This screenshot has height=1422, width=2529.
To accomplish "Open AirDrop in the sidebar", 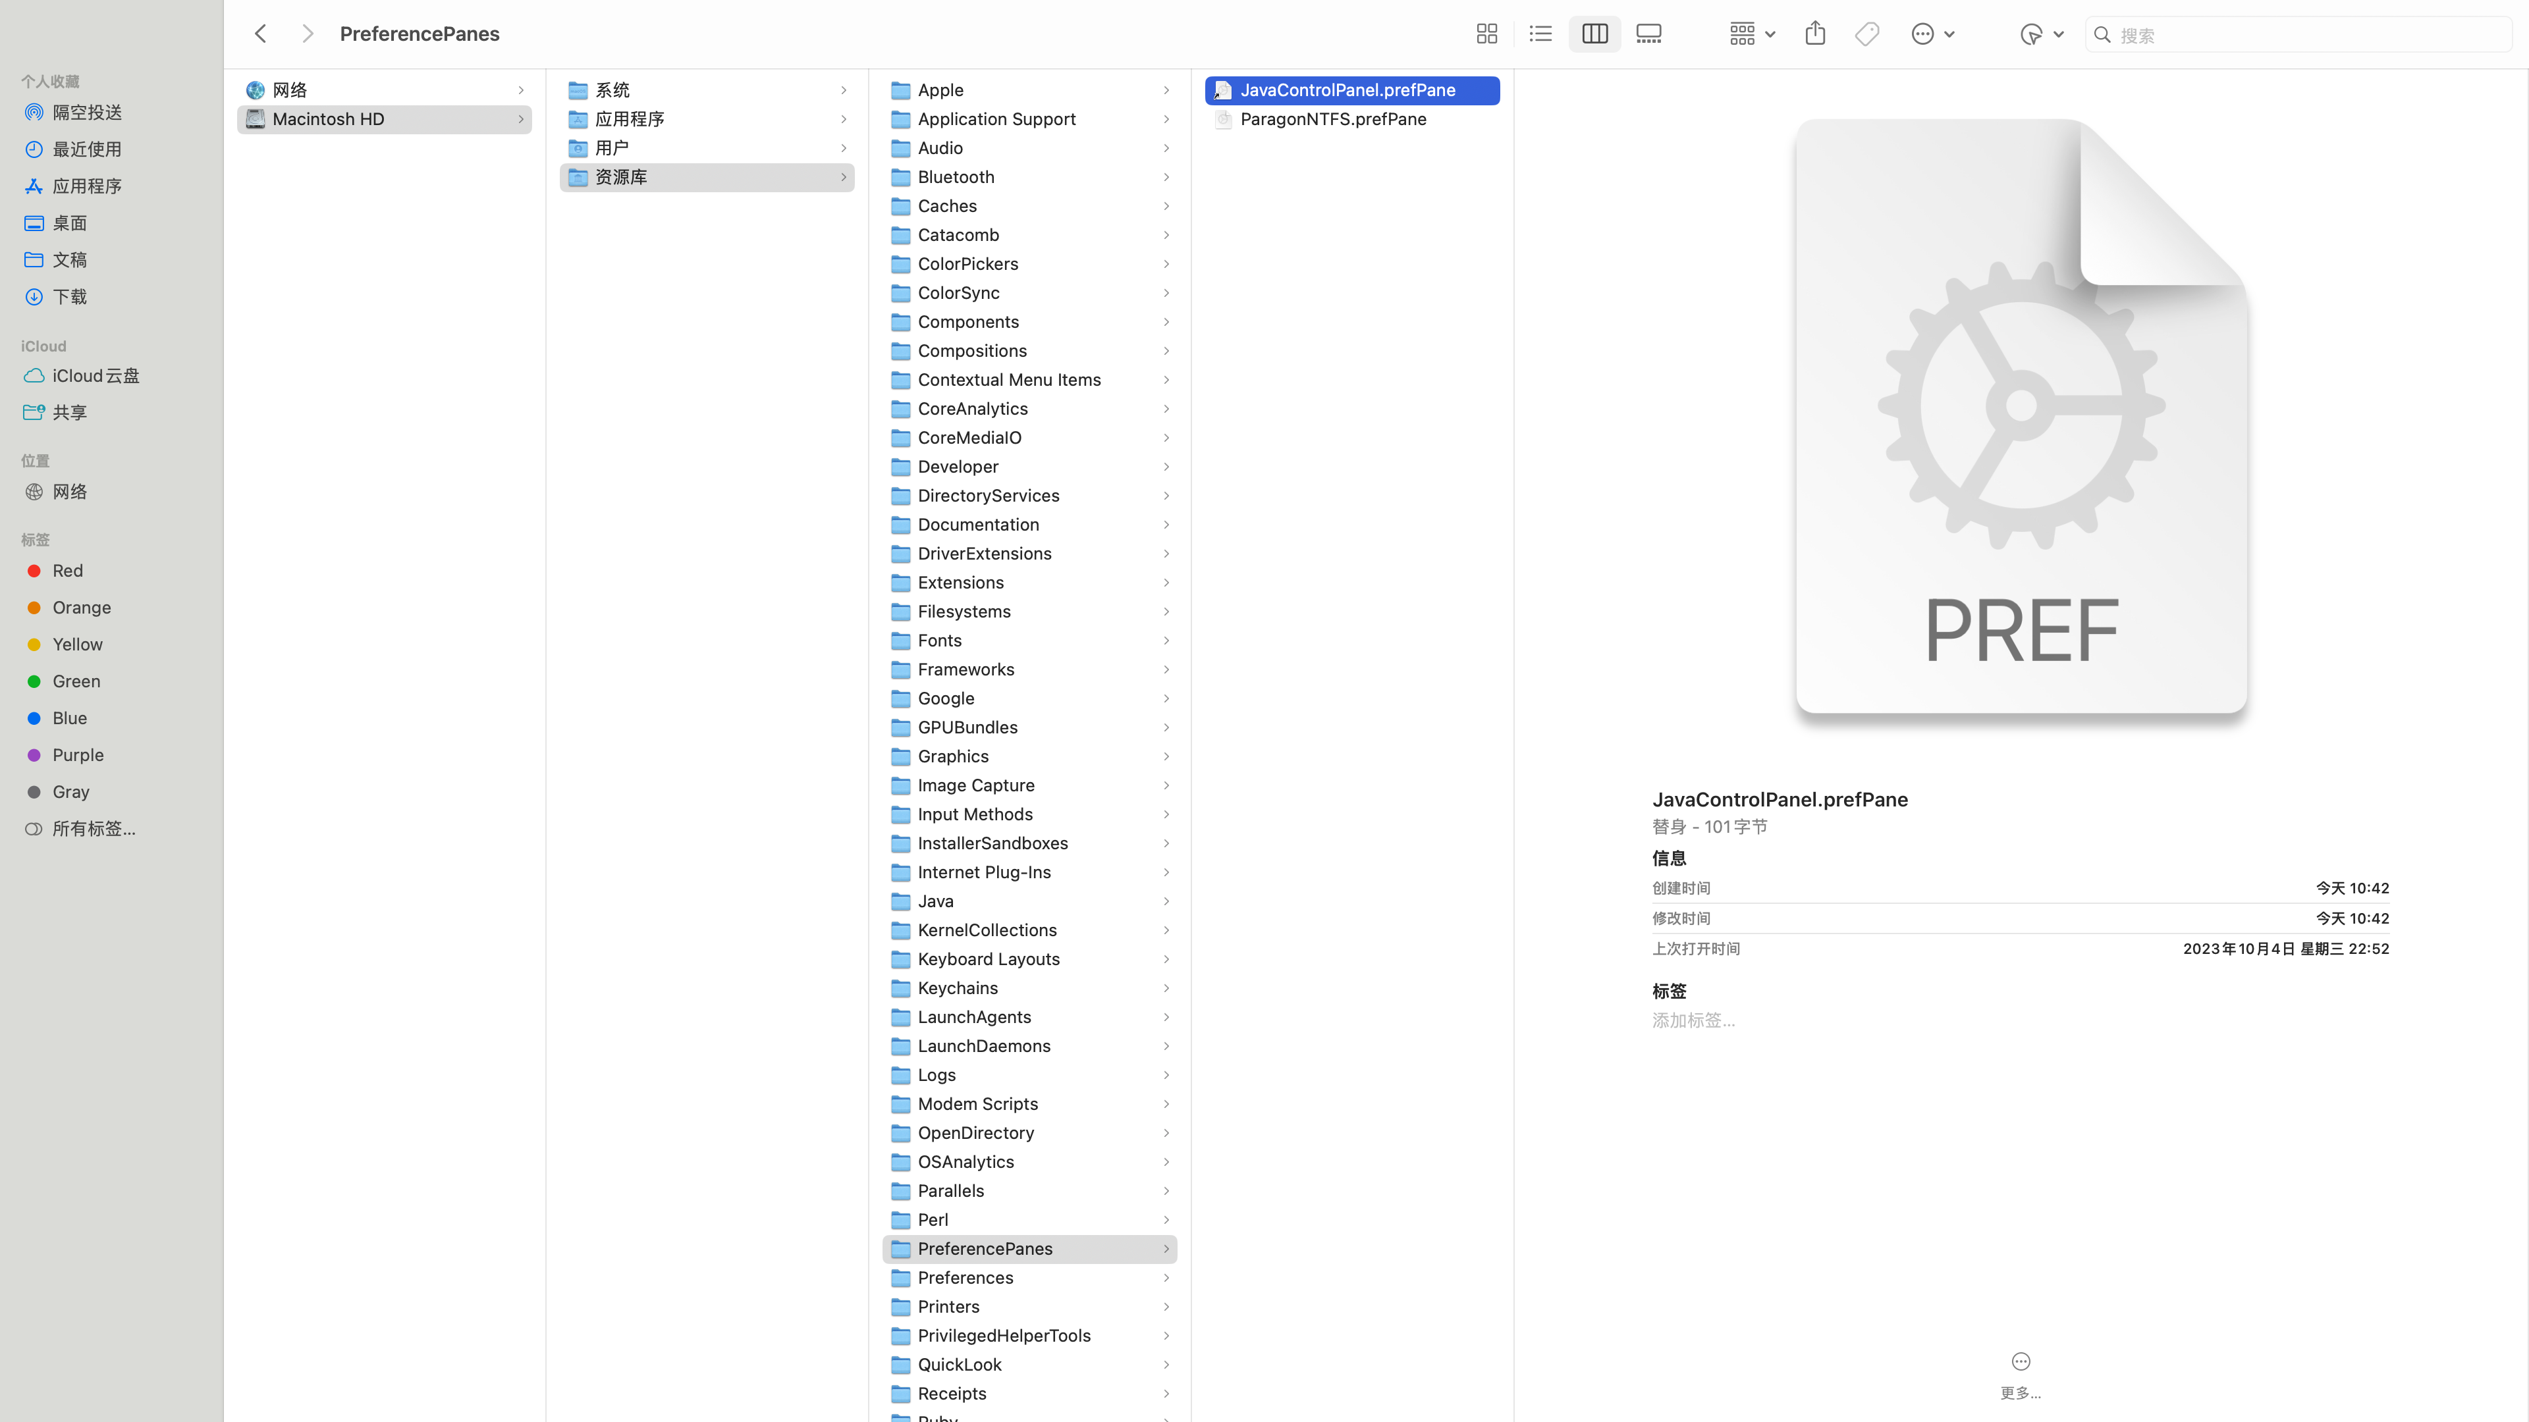I will pyautogui.click(x=88, y=113).
